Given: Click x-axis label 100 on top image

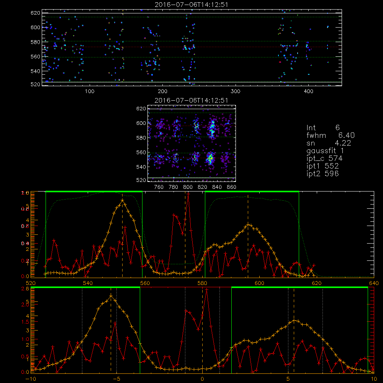Looking at the screenshot, I should [90, 92].
